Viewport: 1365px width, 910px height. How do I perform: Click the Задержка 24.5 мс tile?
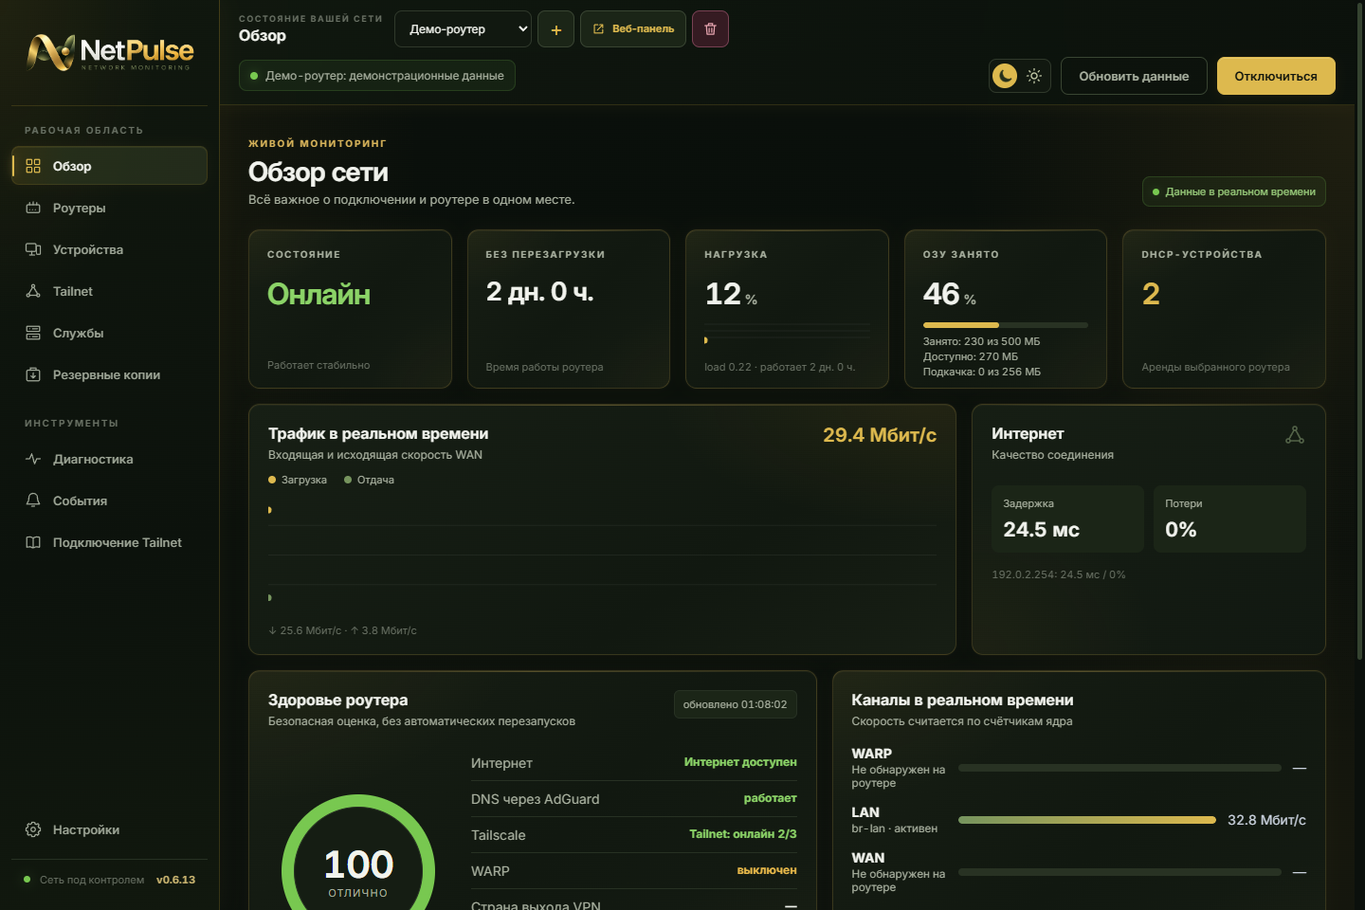pyautogui.click(x=1067, y=519)
